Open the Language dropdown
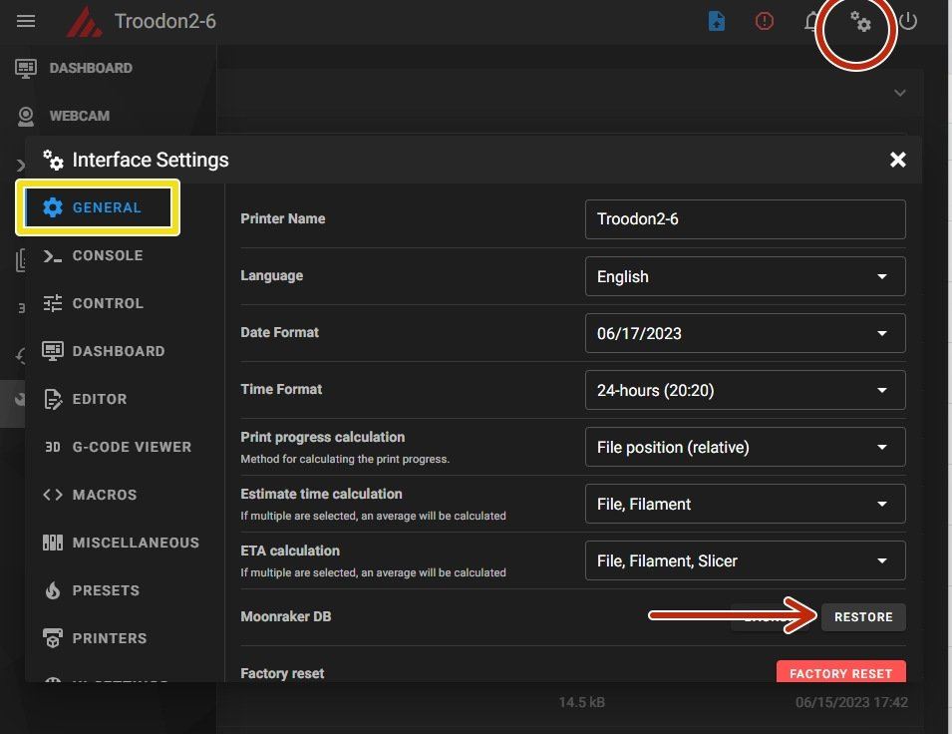The width and height of the screenshot is (952, 734). (745, 276)
